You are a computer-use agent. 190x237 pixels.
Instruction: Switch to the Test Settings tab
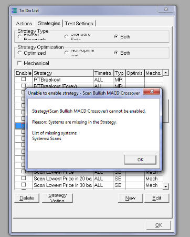tap(79, 24)
